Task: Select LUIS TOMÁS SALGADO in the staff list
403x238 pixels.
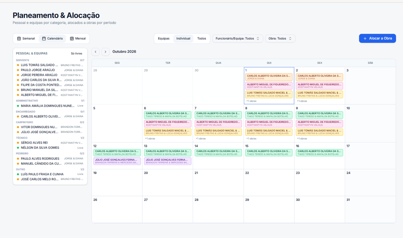Action: (50, 65)
